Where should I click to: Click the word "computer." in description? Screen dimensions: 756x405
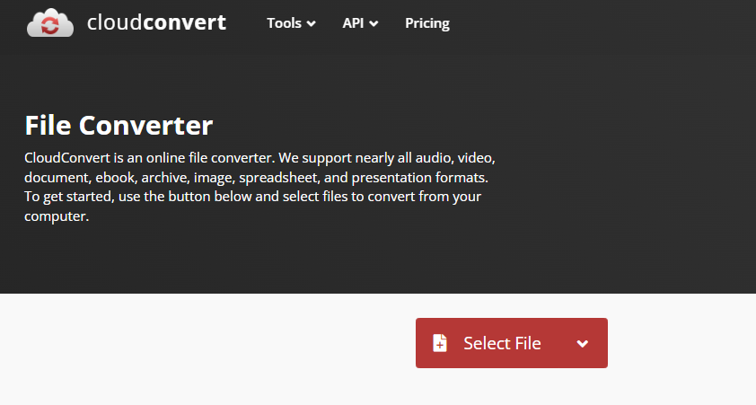point(57,216)
